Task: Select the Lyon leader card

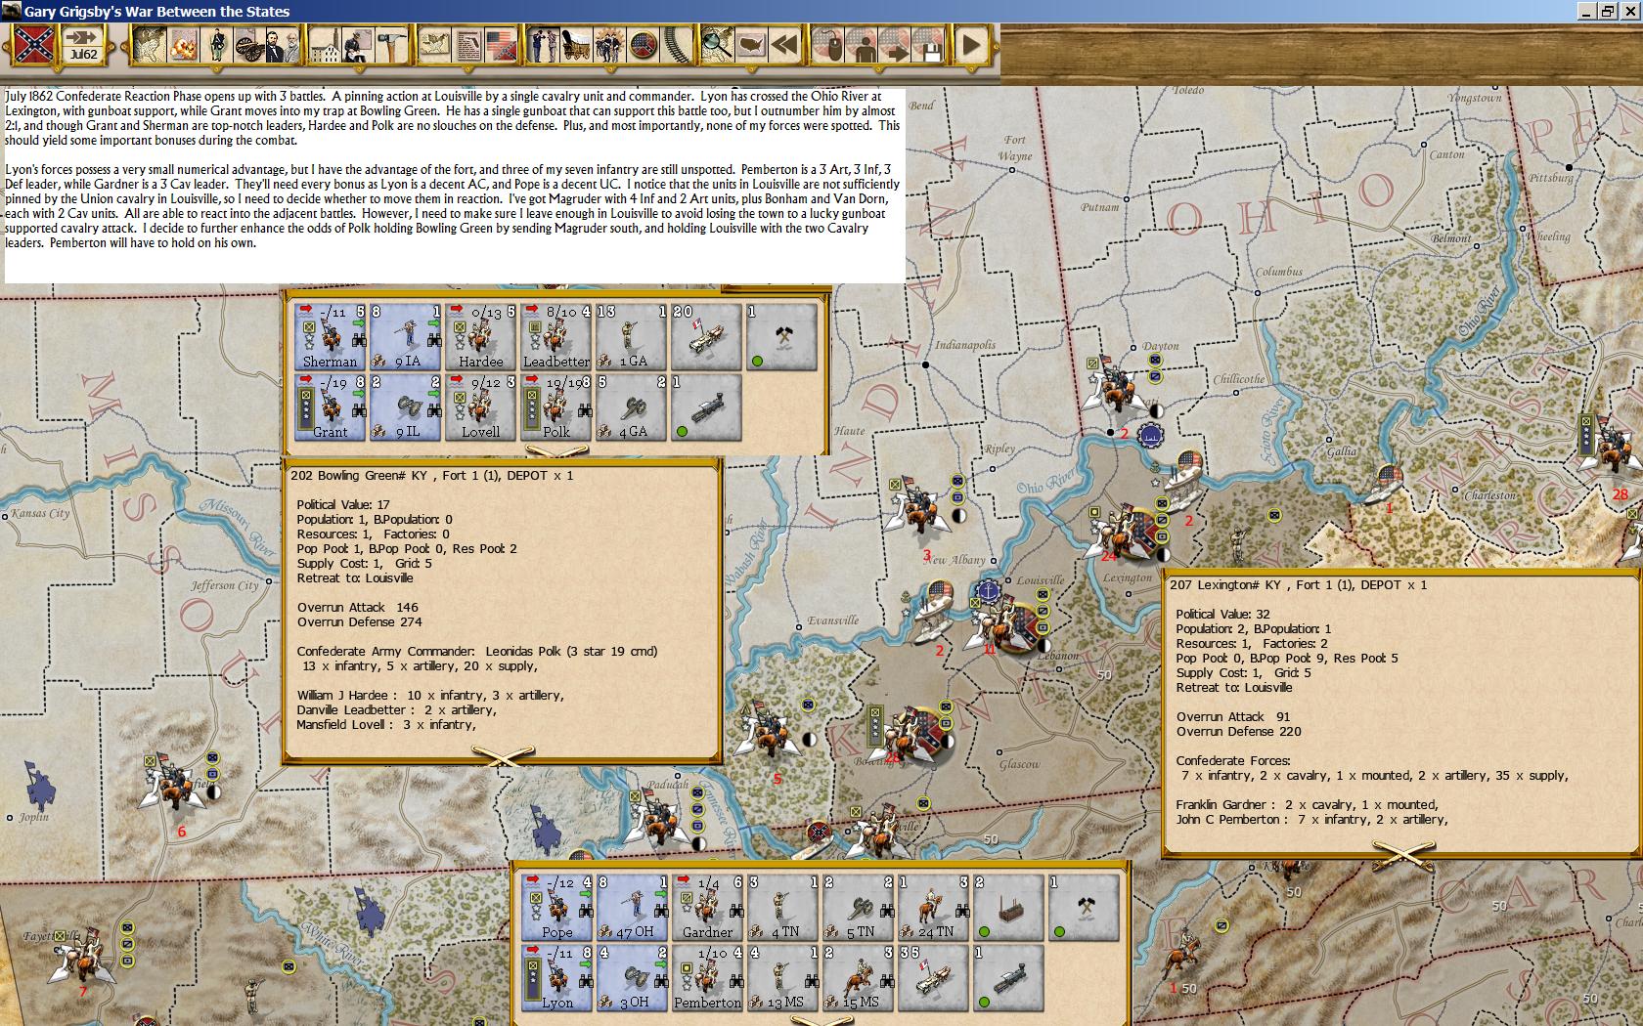Action: pyautogui.click(x=556, y=977)
